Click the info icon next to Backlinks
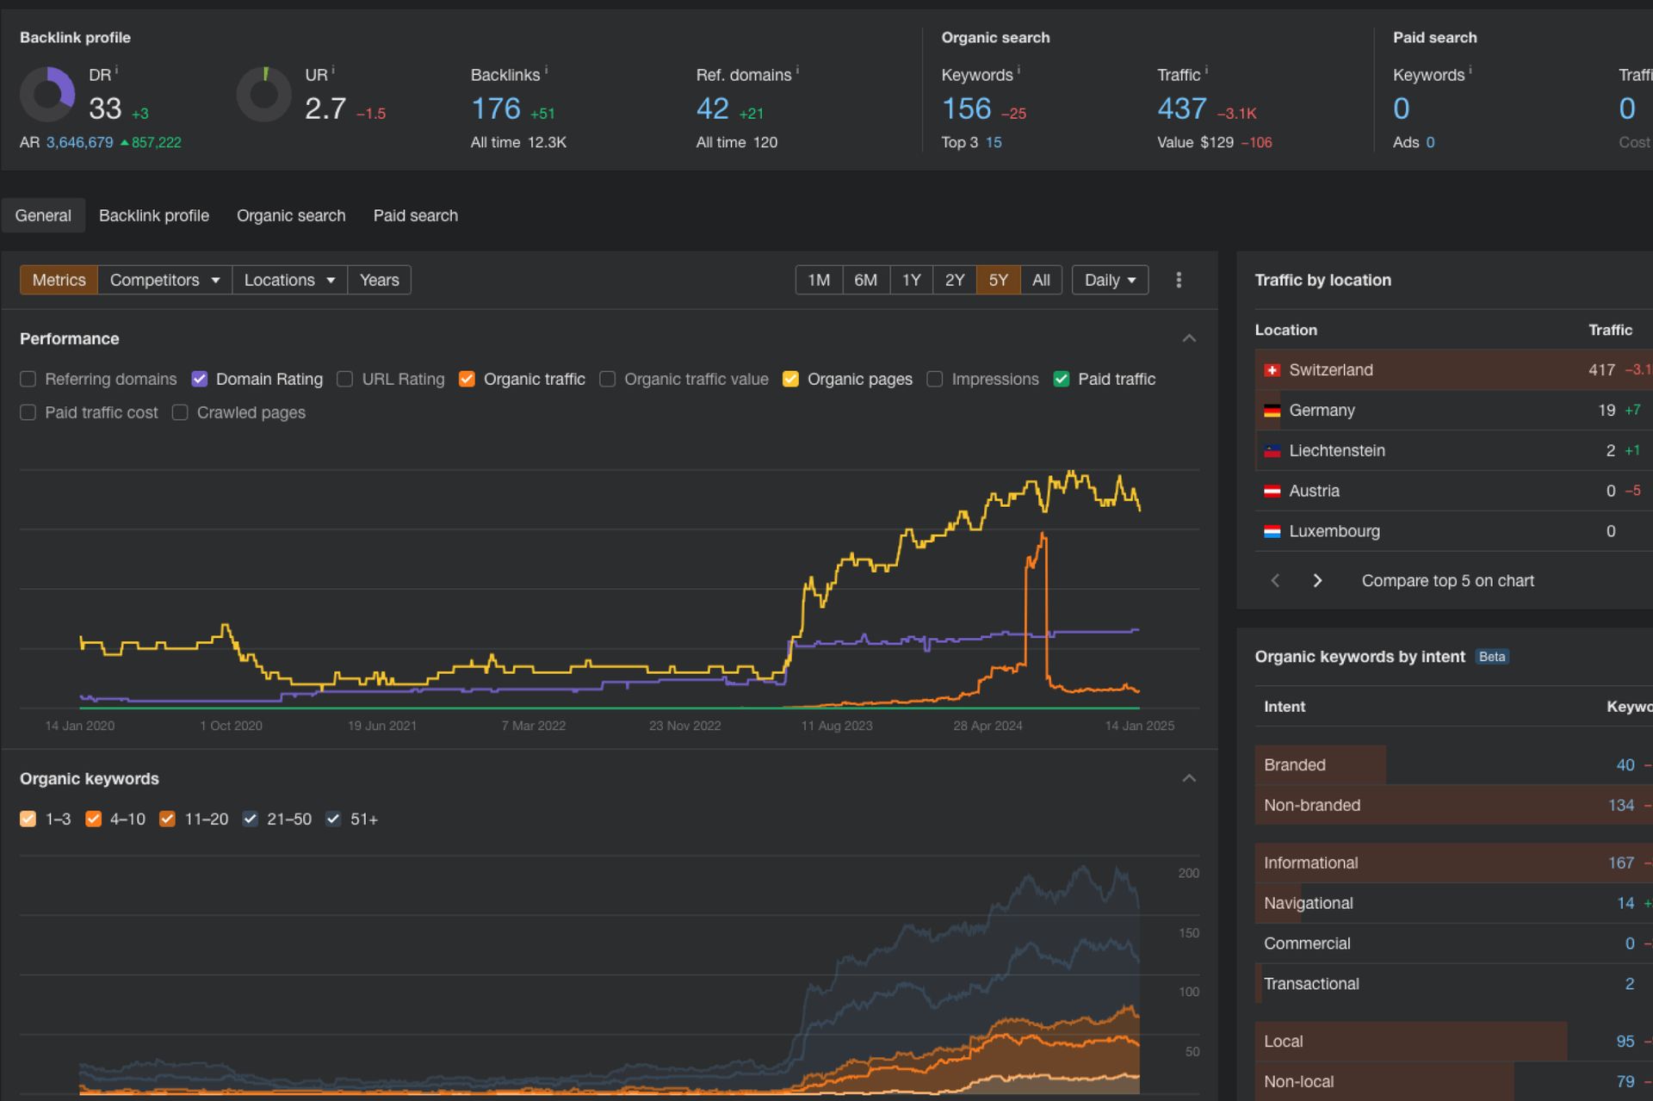 546,71
